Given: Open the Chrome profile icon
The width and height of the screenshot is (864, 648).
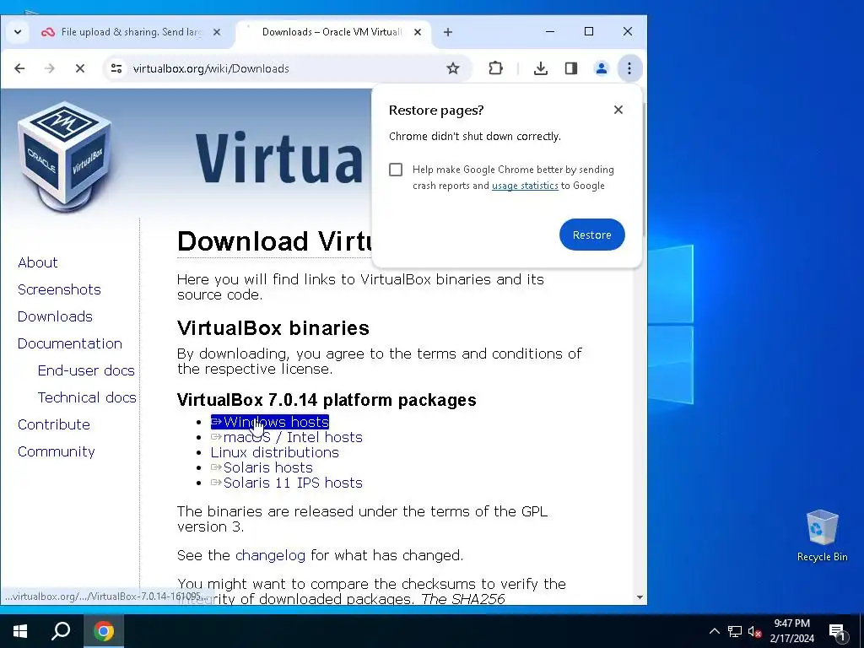Looking at the screenshot, I should tap(601, 68).
